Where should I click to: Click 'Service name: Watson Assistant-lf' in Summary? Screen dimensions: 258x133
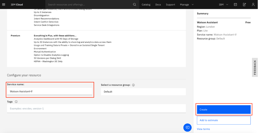coord(217,35)
